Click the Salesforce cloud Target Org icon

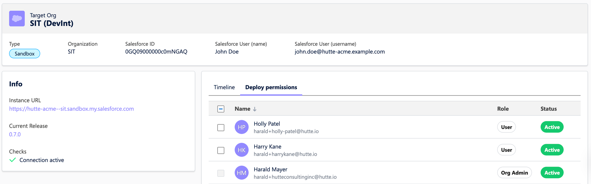click(17, 19)
